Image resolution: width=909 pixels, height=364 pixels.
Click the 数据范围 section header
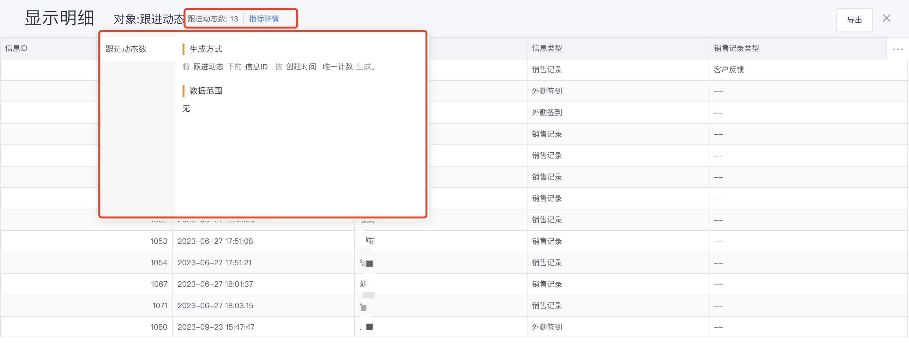[206, 91]
